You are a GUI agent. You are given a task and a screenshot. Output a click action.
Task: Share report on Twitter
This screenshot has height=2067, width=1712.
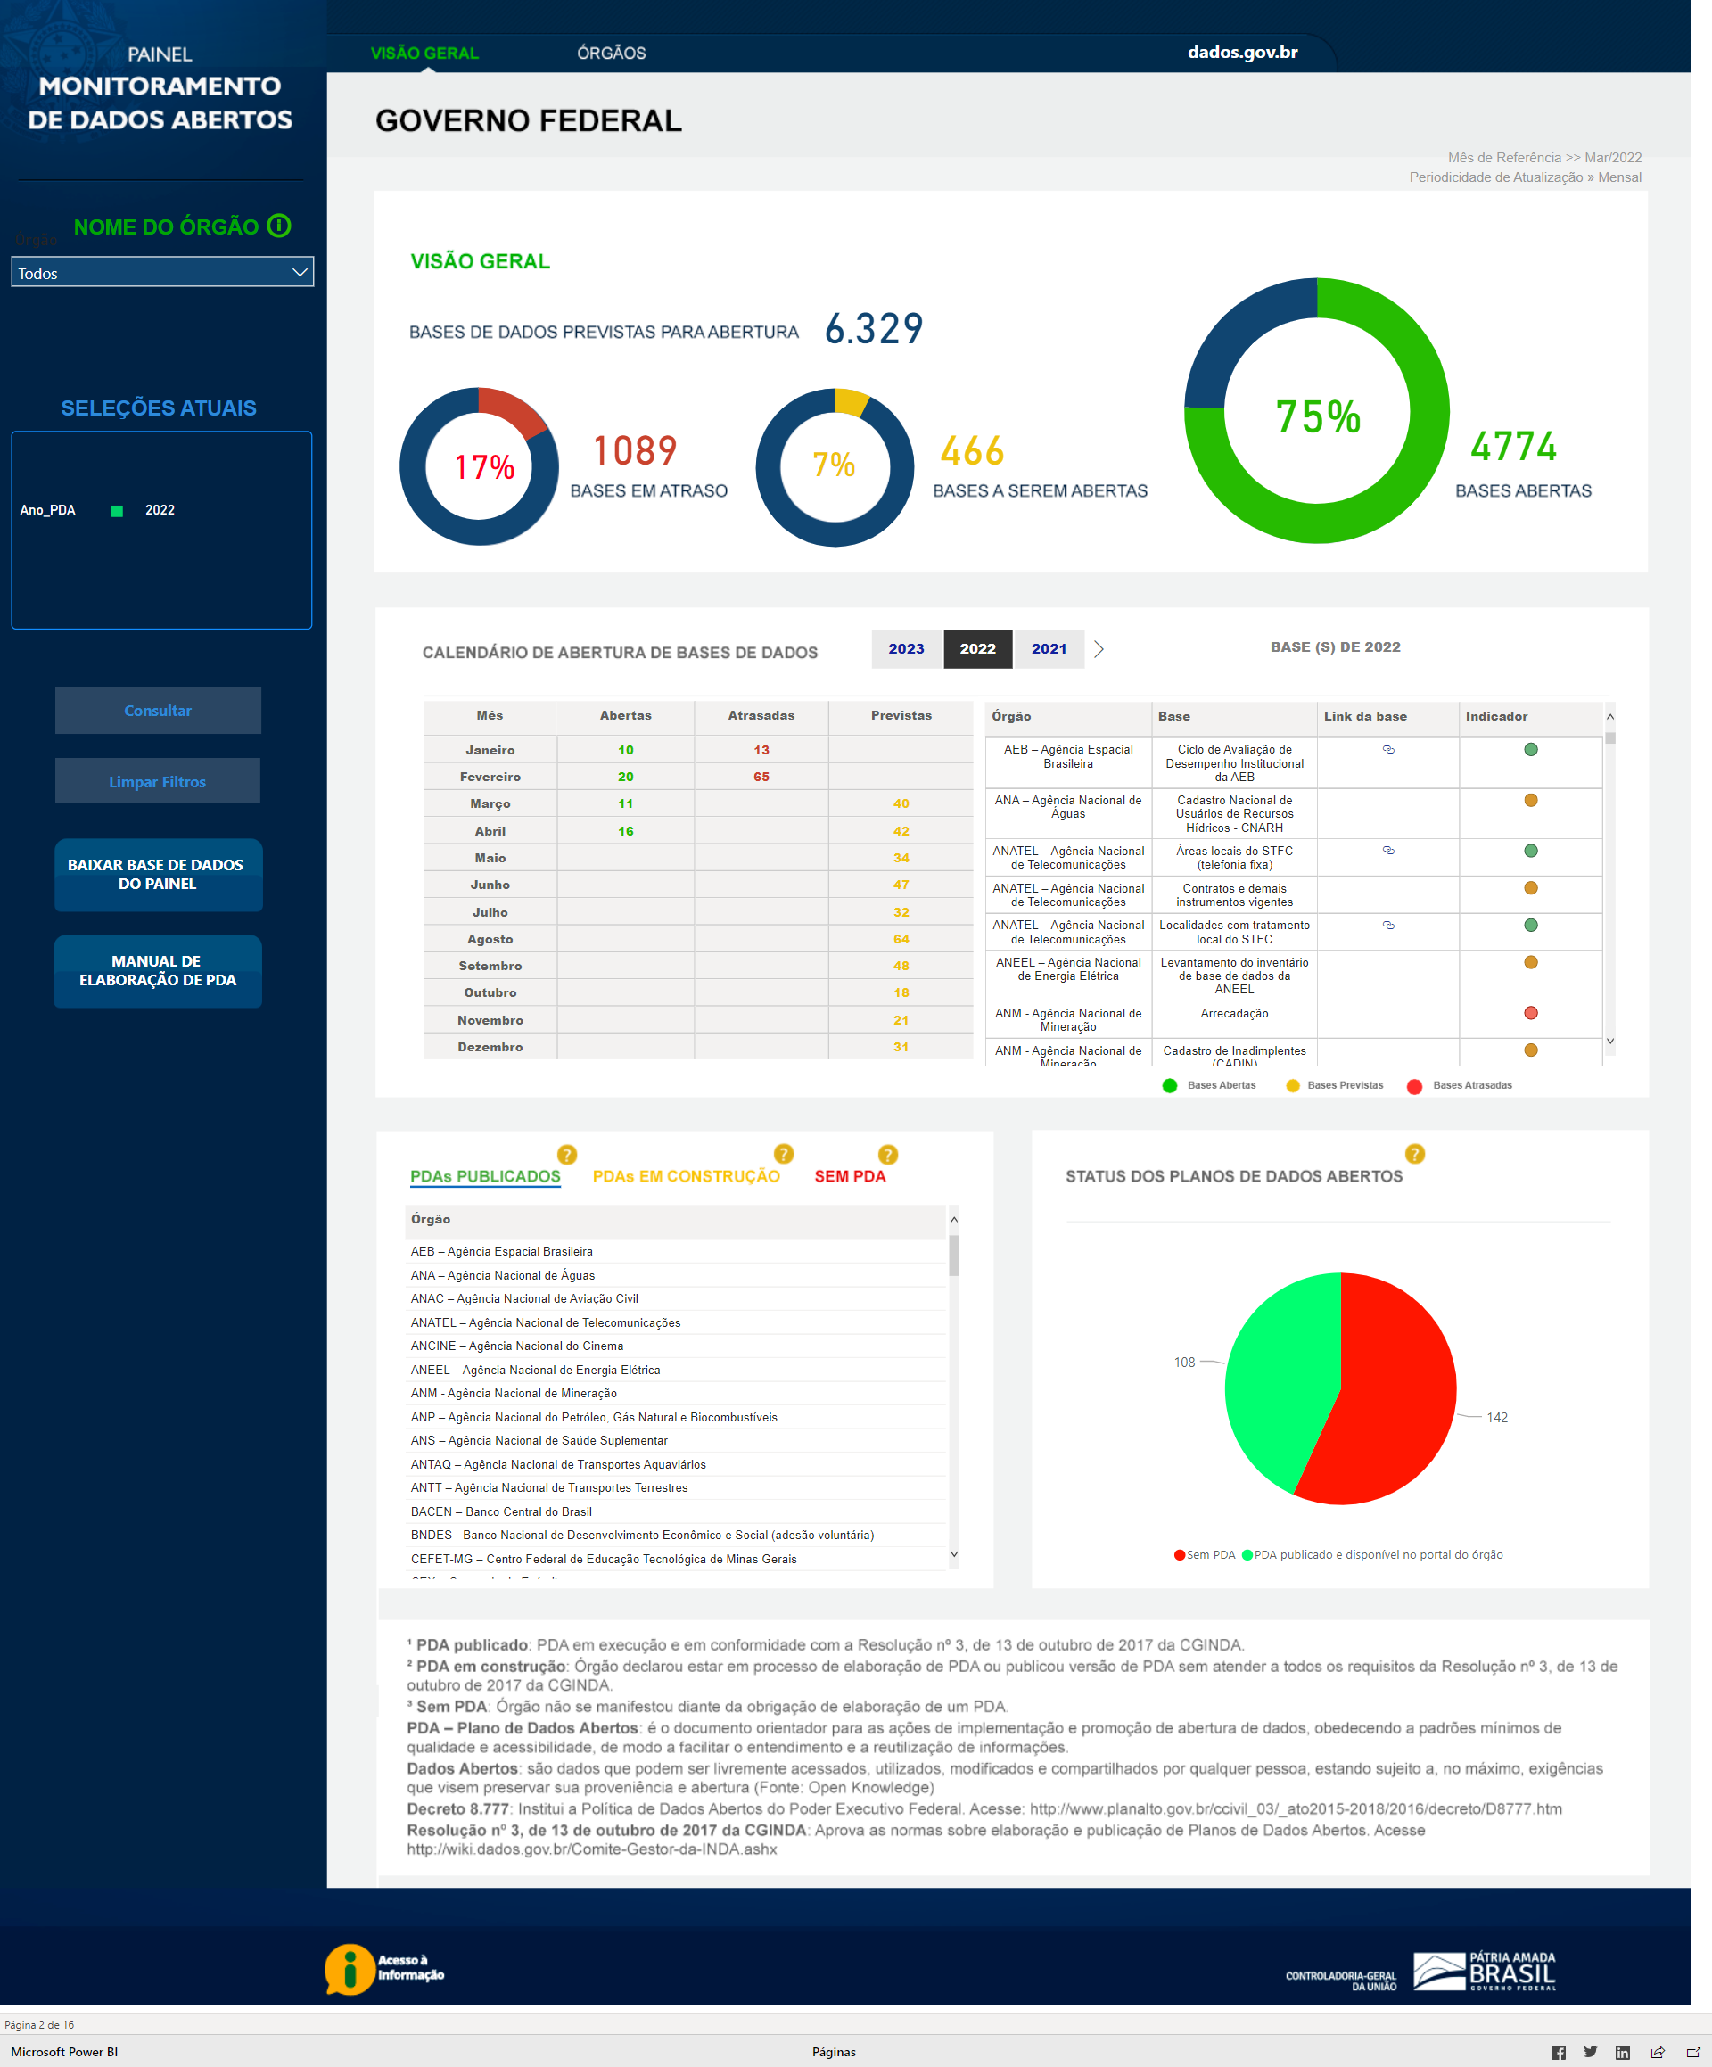[x=1590, y=2052]
